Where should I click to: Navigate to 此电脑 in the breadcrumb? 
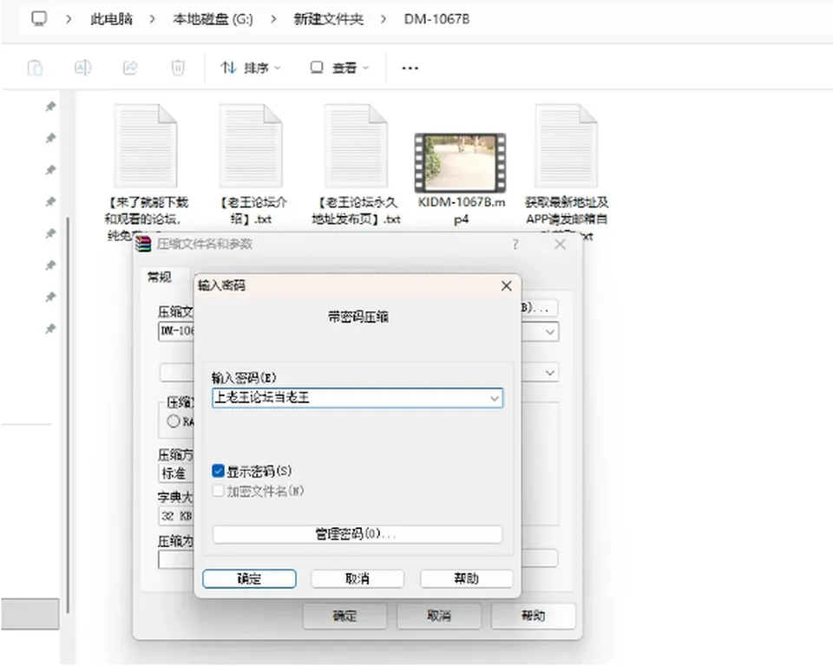click(x=111, y=19)
